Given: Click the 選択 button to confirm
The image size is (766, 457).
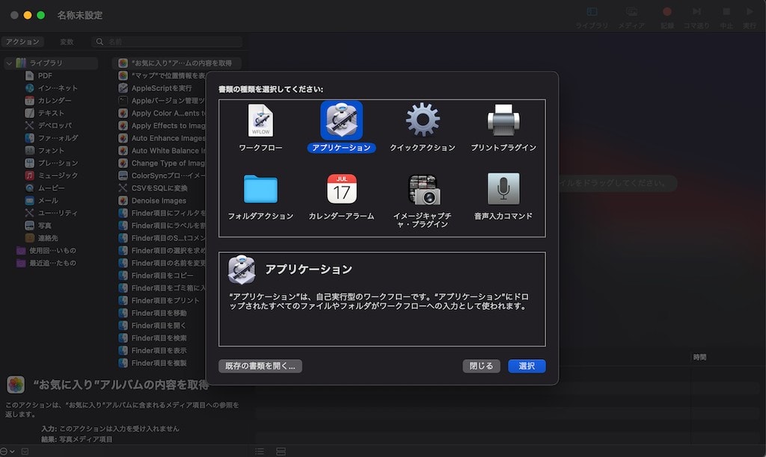Looking at the screenshot, I should (x=527, y=366).
